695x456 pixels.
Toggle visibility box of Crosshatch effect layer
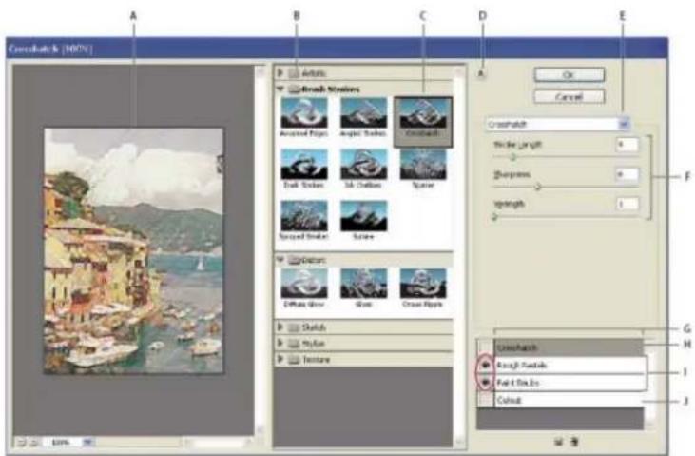486,347
